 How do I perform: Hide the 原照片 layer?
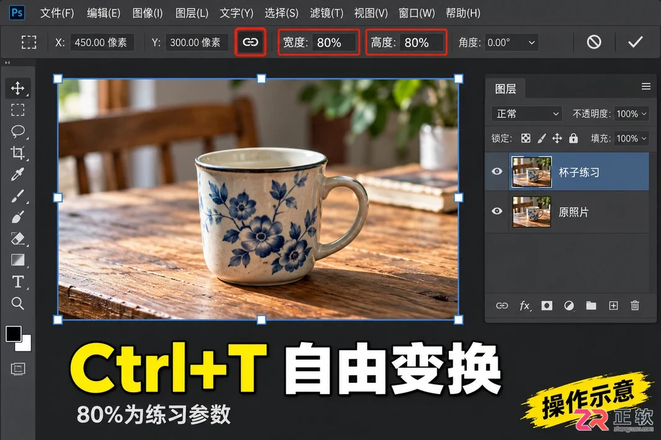coord(497,211)
